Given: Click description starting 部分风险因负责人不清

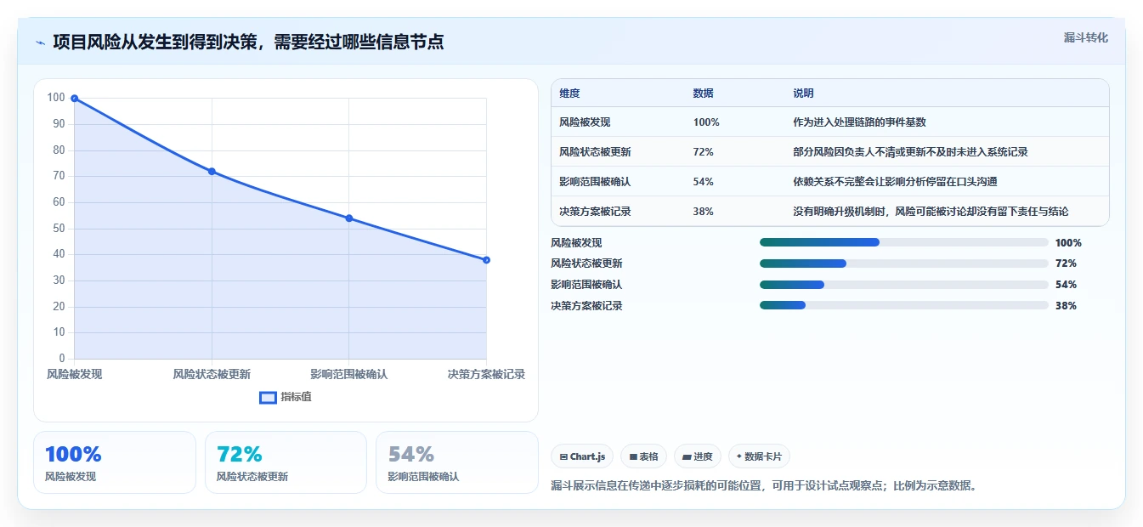Looking at the screenshot, I should [x=911, y=152].
